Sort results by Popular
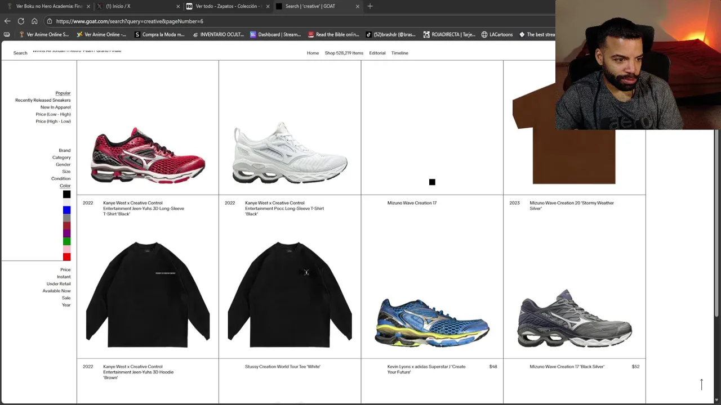This screenshot has height=405, width=721. click(63, 93)
